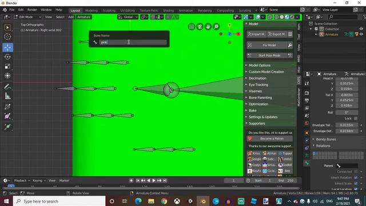The height and width of the screenshot is (206, 366).
Task: Open the Armature menu in viewport header
Action: pos(83,17)
